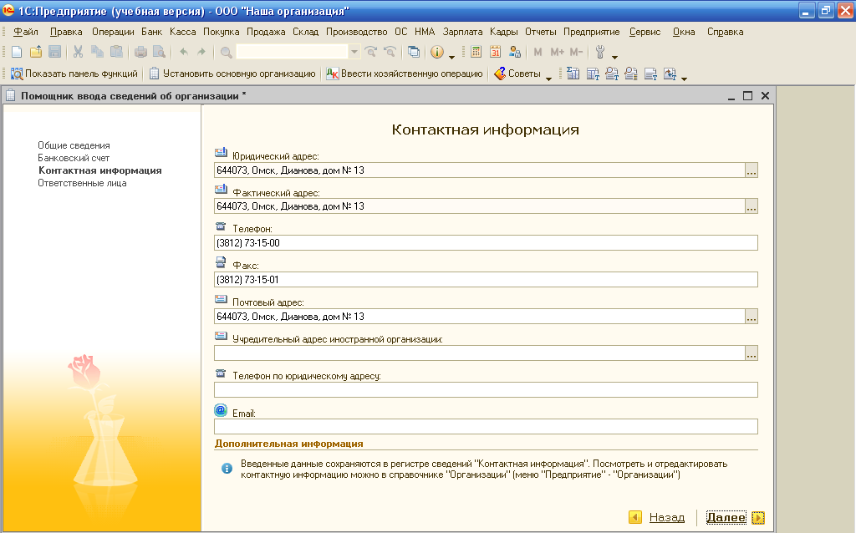Click the Paste clipboard icon

coord(116,52)
